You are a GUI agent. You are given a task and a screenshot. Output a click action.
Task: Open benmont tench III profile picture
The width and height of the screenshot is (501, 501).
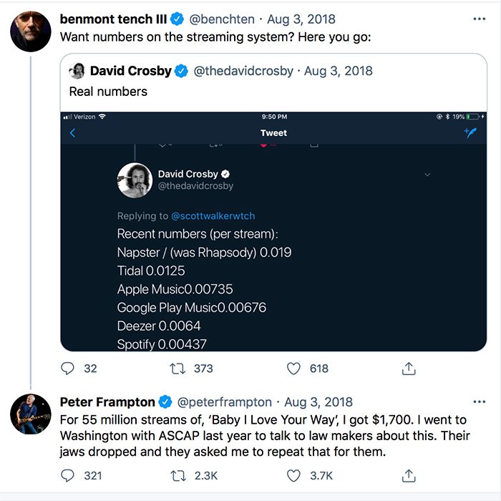coord(31,31)
